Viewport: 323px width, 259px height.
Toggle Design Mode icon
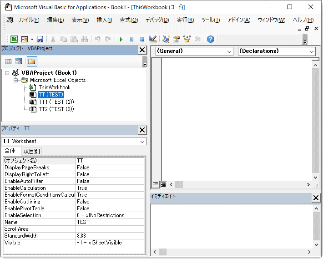click(x=153, y=39)
